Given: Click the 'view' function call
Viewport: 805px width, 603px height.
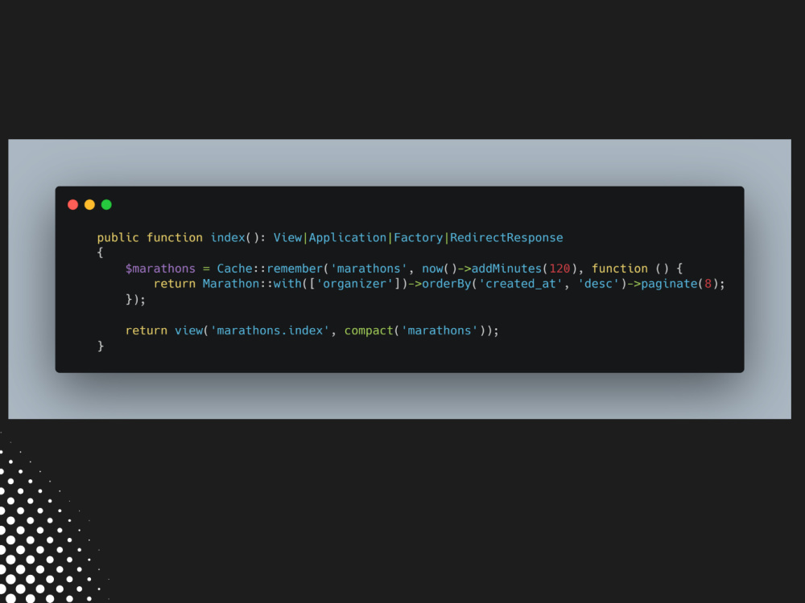Looking at the screenshot, I should click(x=189, y=330).
